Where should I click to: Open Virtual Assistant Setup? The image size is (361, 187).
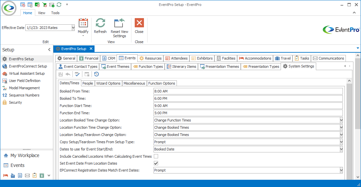pos(27,73)
